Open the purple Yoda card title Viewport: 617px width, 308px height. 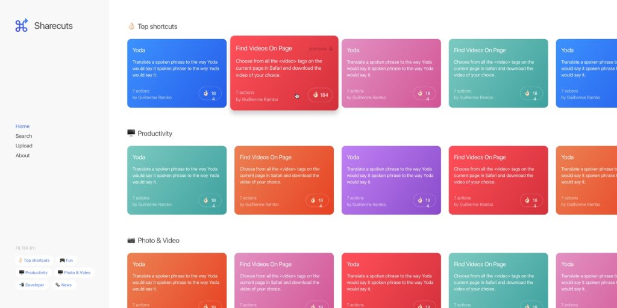[353, 157]
